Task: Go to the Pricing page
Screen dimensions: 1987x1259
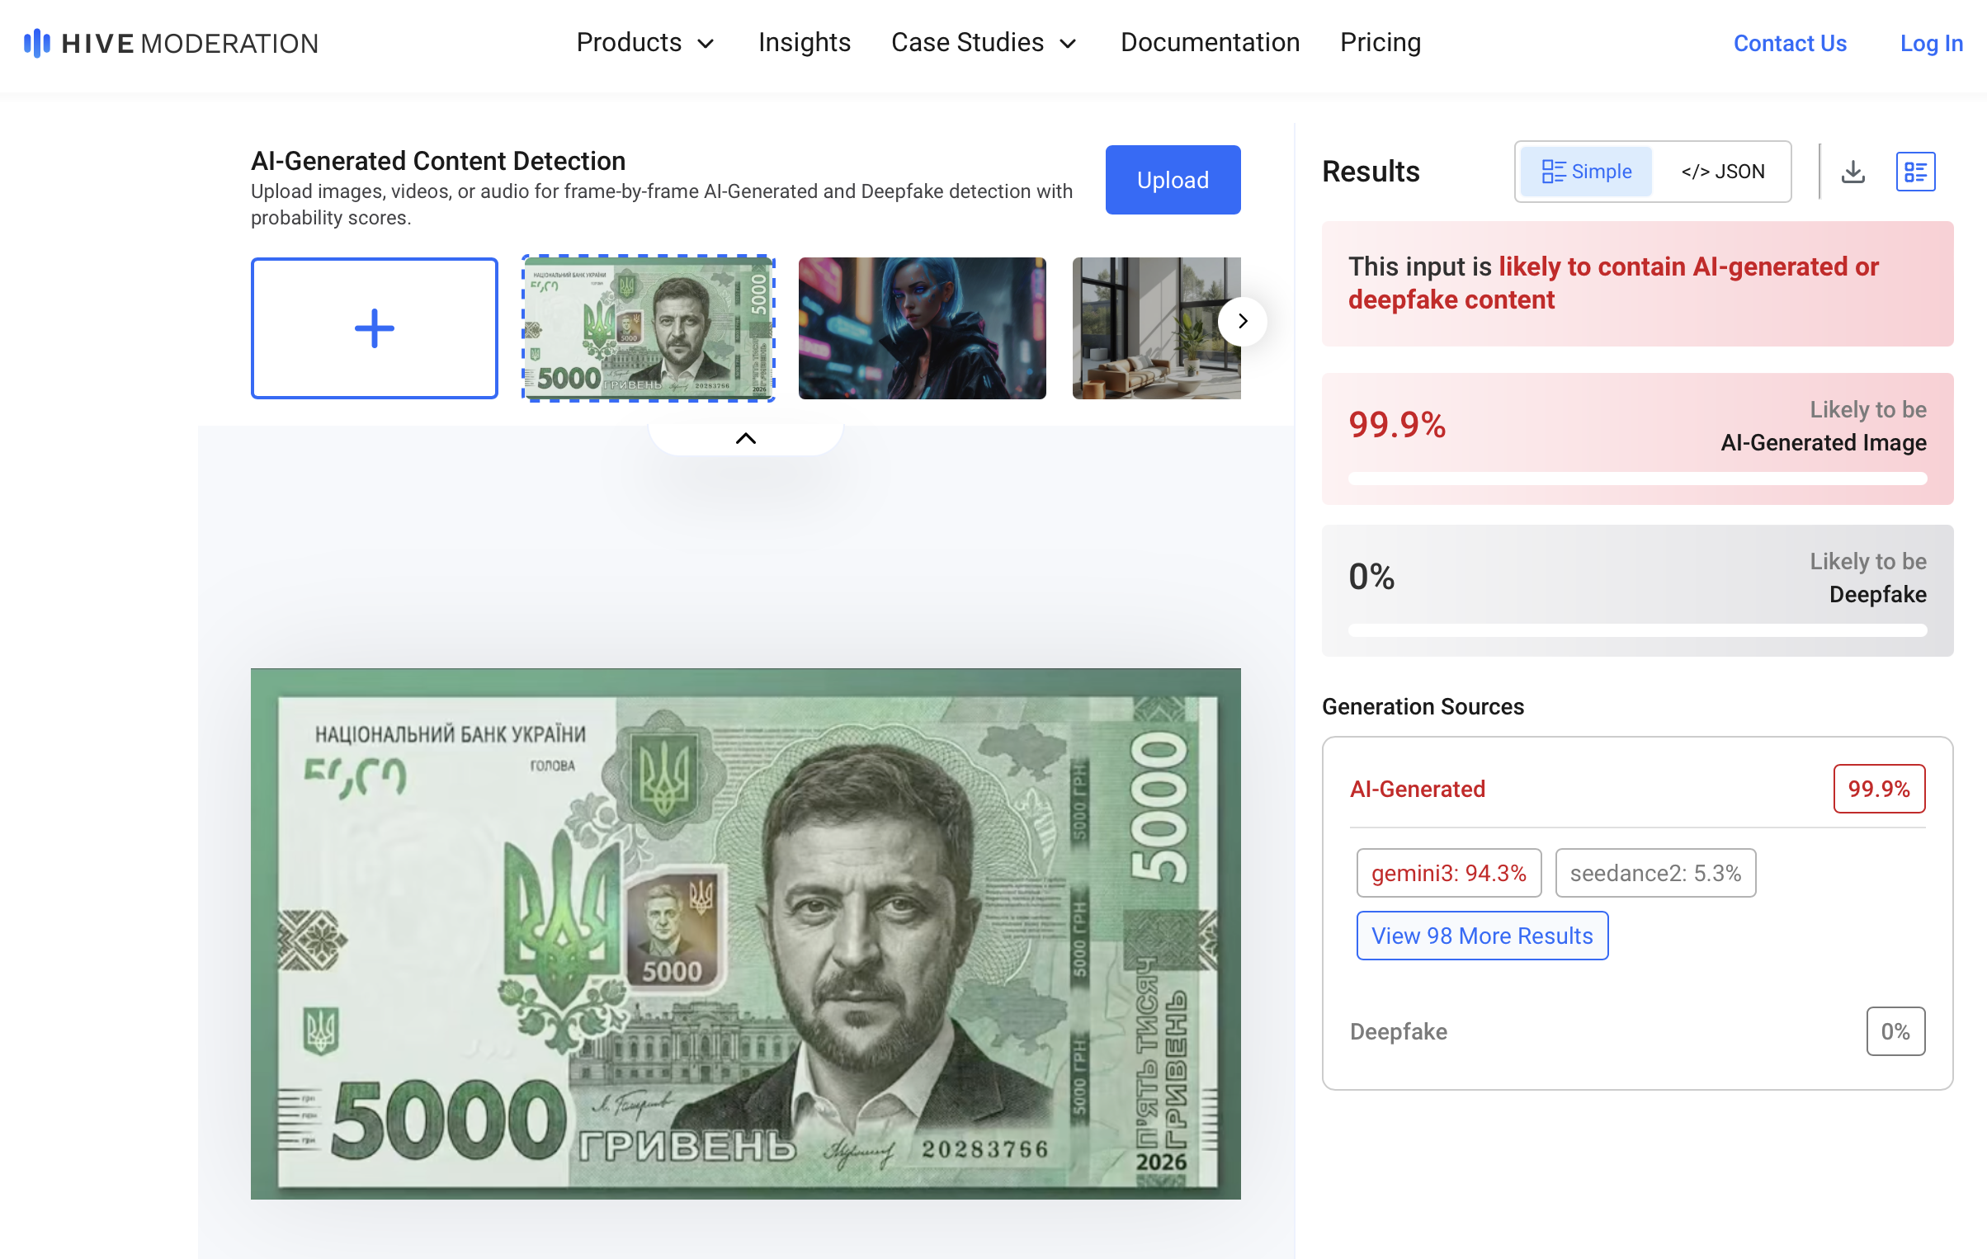Action: [x=1381, y=43]
